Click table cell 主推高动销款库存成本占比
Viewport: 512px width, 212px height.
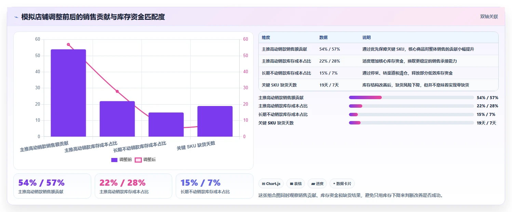tap(286, 61)
